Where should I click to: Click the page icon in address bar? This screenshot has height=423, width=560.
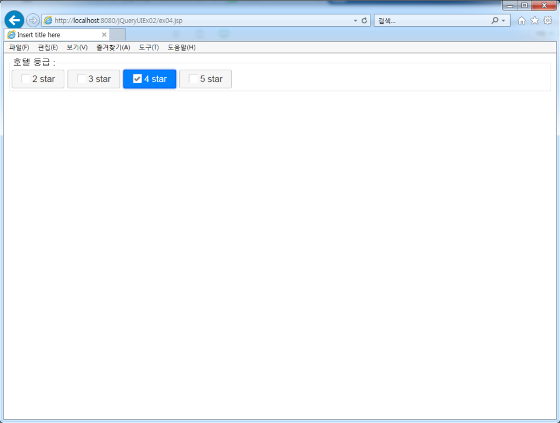coord(48,20)
